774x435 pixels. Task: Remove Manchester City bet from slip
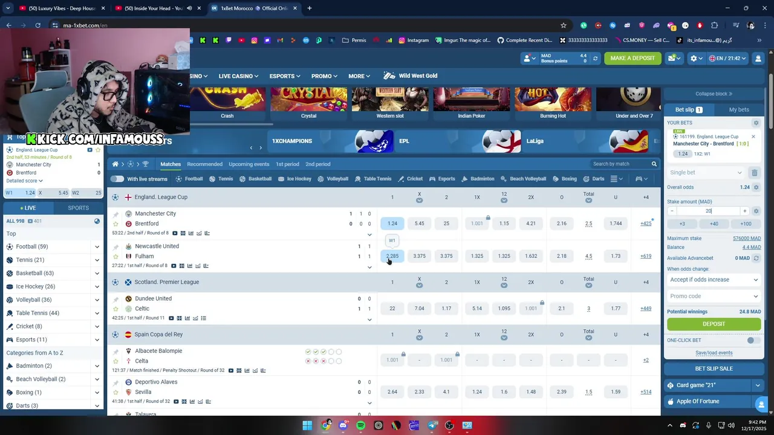coord(753,137)
